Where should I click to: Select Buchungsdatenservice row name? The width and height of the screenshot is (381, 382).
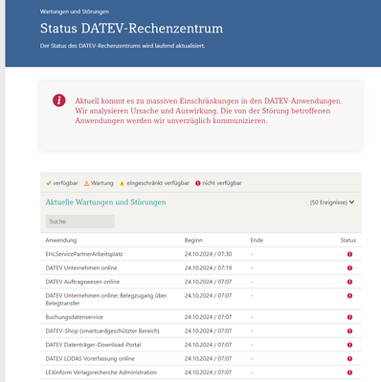(x=74, y=317)
